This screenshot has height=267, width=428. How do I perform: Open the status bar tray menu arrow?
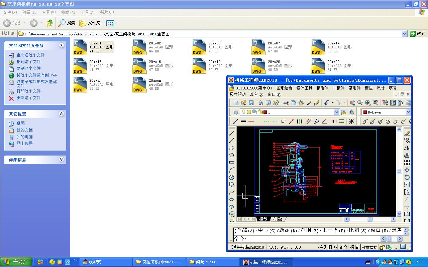coord(396,248)
